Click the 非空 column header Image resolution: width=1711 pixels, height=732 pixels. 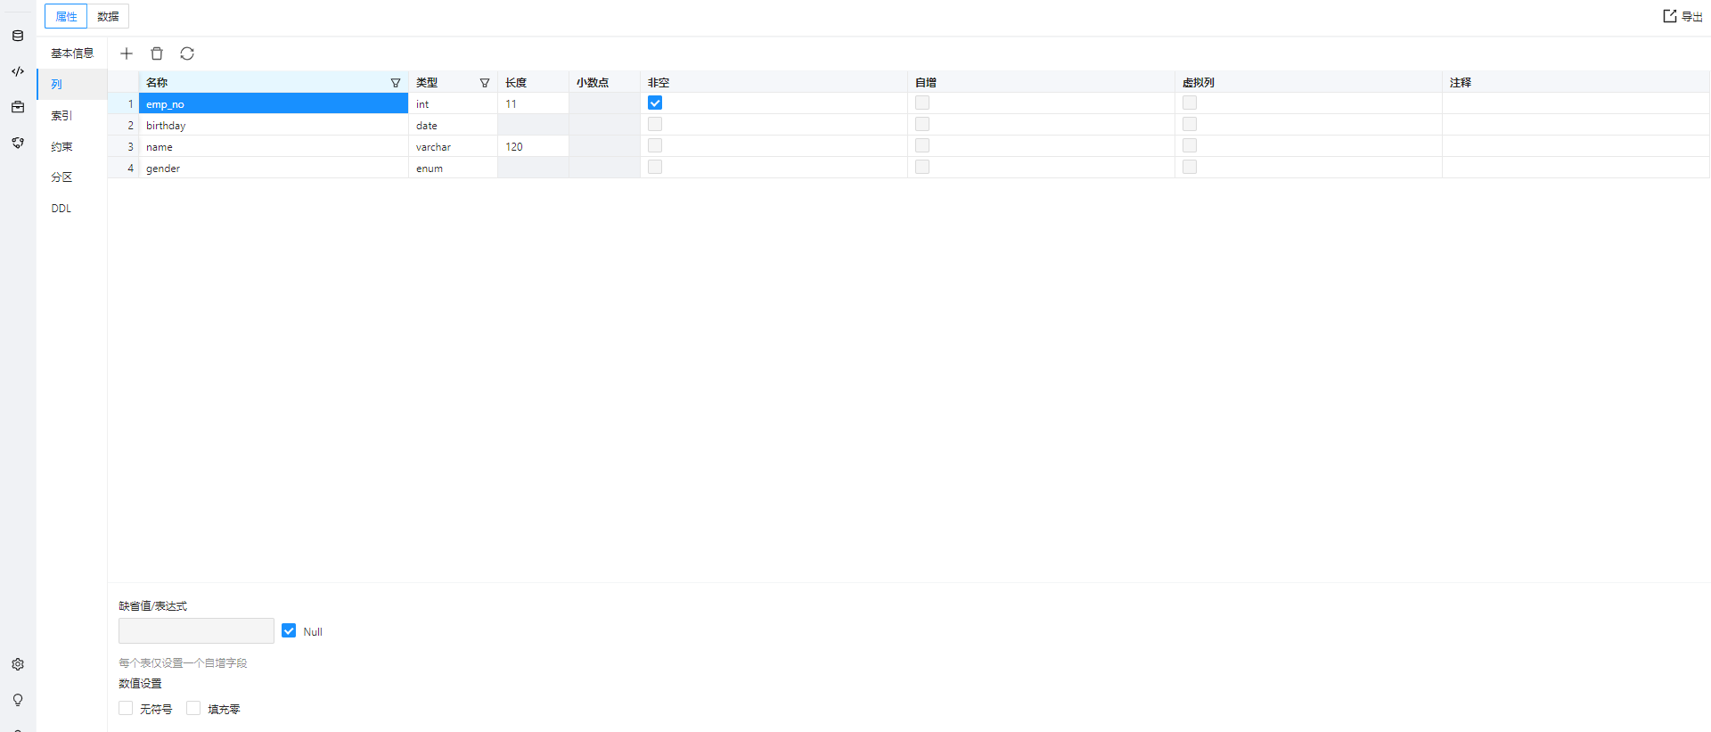[774, 82]
